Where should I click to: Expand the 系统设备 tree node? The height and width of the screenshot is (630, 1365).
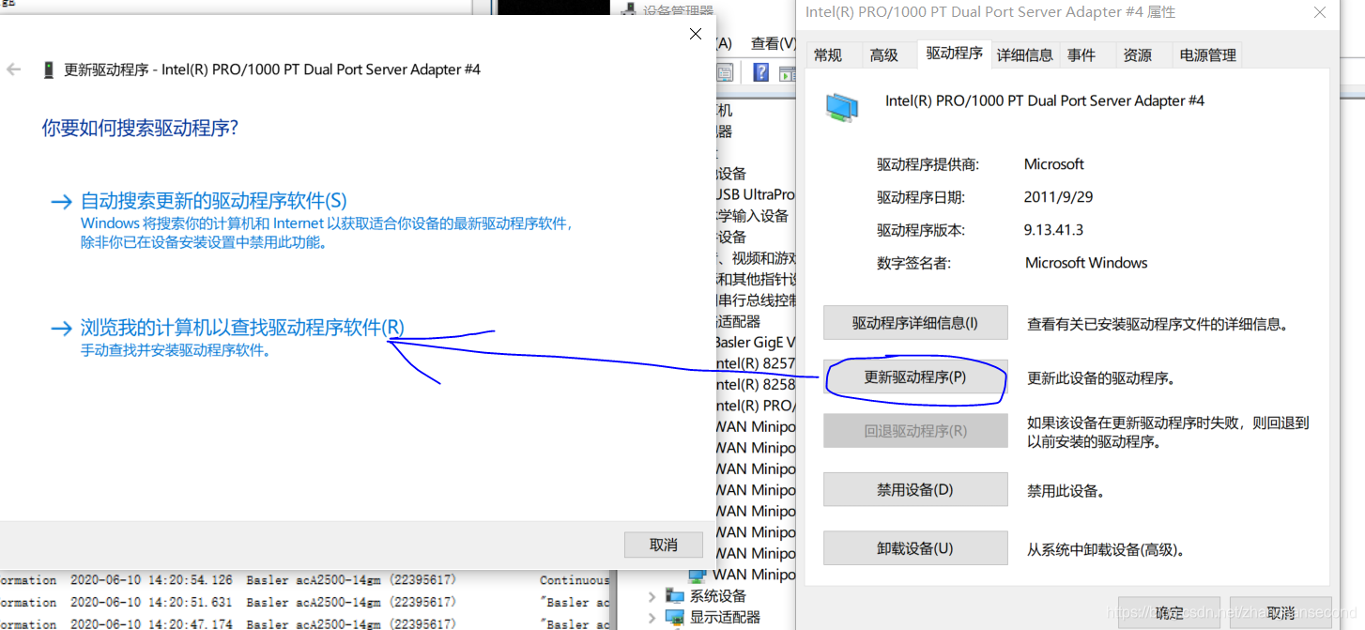pyautogui.click(x=652, y=596)
